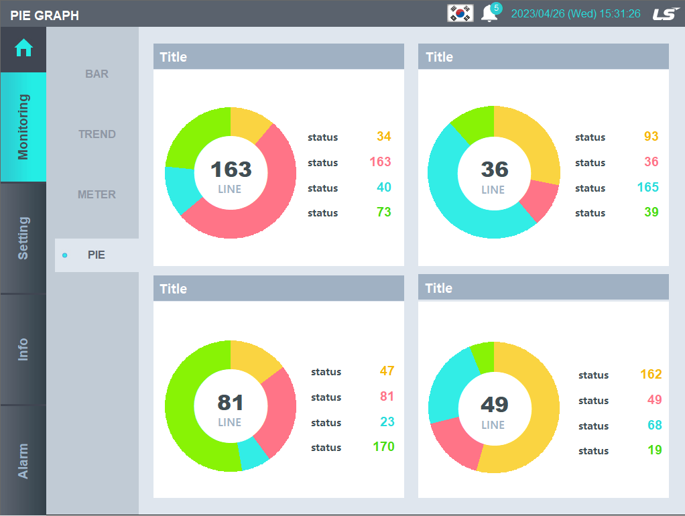Click the Title bar of the bottom-right chart
This screenshot has height=516, width=685.
pyautogui.click(x=543, y=287)
